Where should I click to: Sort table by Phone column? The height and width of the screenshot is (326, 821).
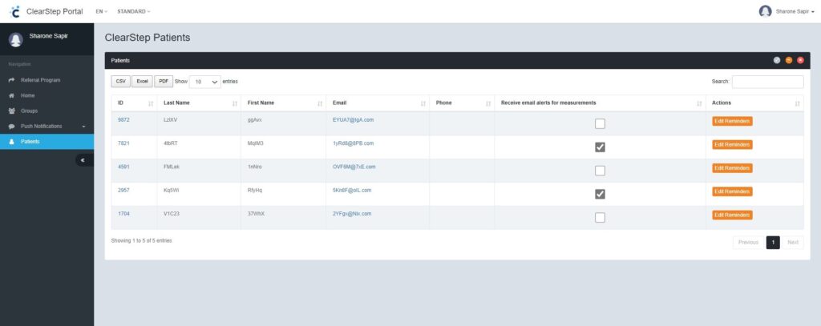coord(488,103)
